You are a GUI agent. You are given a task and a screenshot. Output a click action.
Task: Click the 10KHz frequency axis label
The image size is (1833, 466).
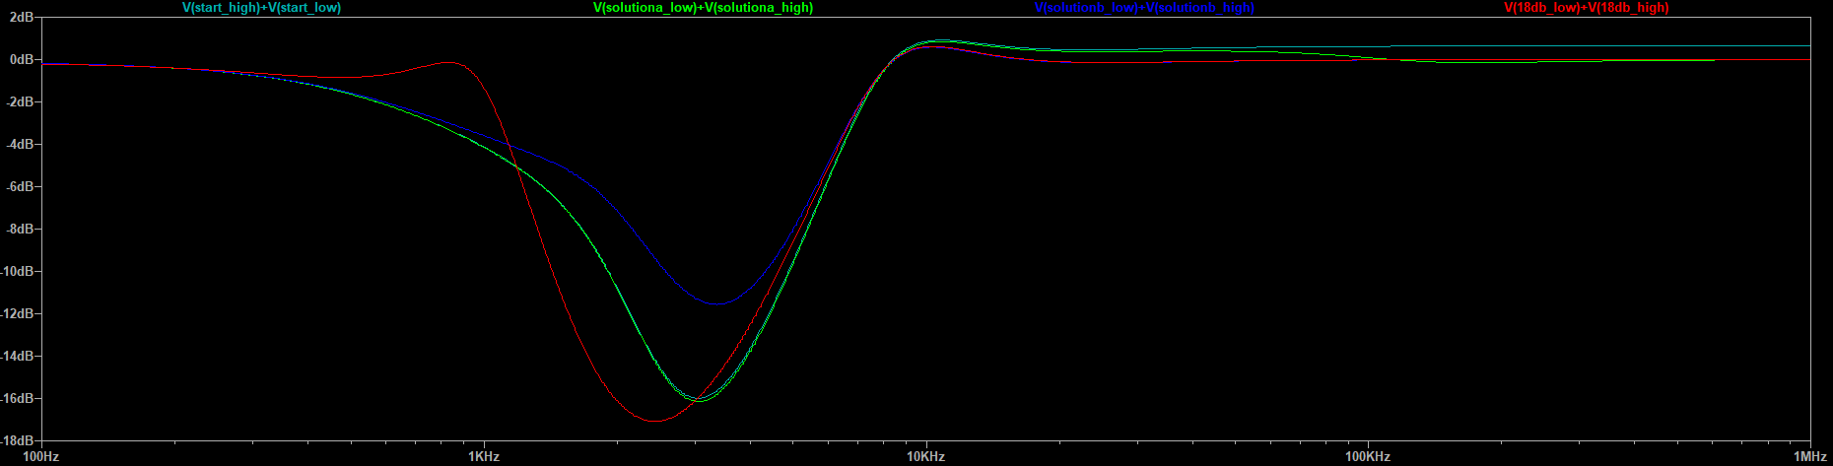pos(925,457)
